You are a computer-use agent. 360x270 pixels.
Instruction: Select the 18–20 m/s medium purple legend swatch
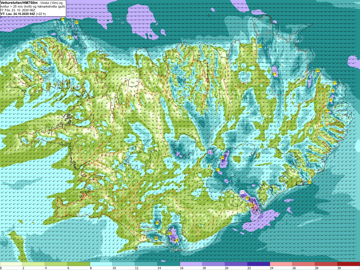tap(214, 264)
